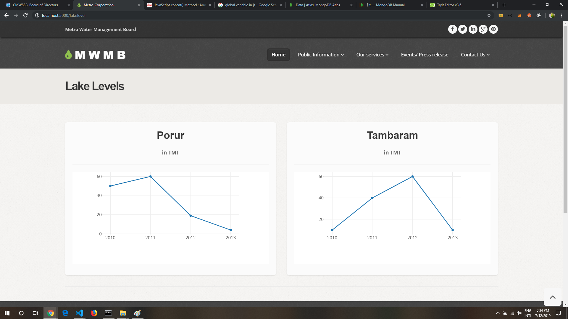
Task: Click the MWMB water drop logo
Action: (x=95, y=55)
